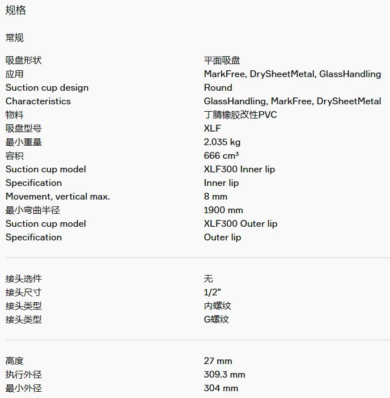The width and height of the screenshot is (390, 398).
Task: Click the 1900 mm bend radius value
Action: [x=223, y=210]
